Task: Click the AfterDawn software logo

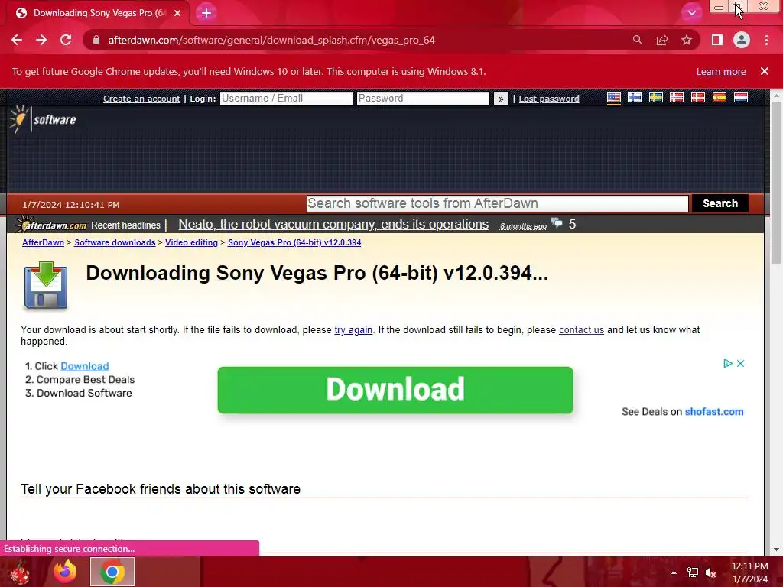Action: pyautogui.click(x=43, y=120)
